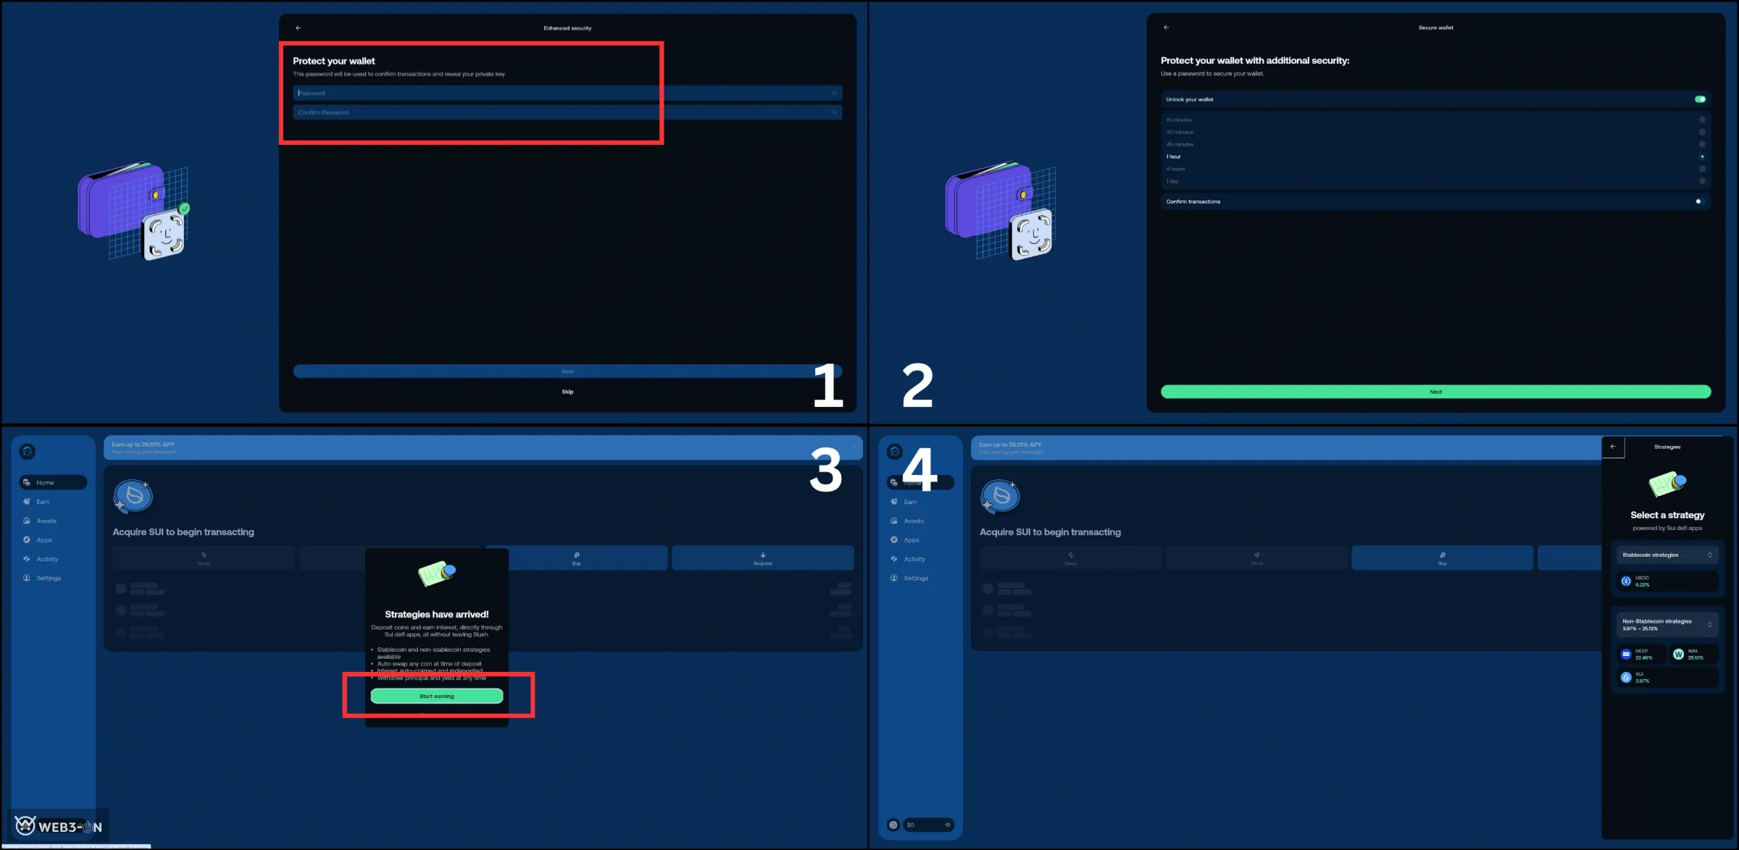The image size is (1739, 850).
Task: Expand Non-Stablecoin strategies dropdown
Action: [1709, 625]
